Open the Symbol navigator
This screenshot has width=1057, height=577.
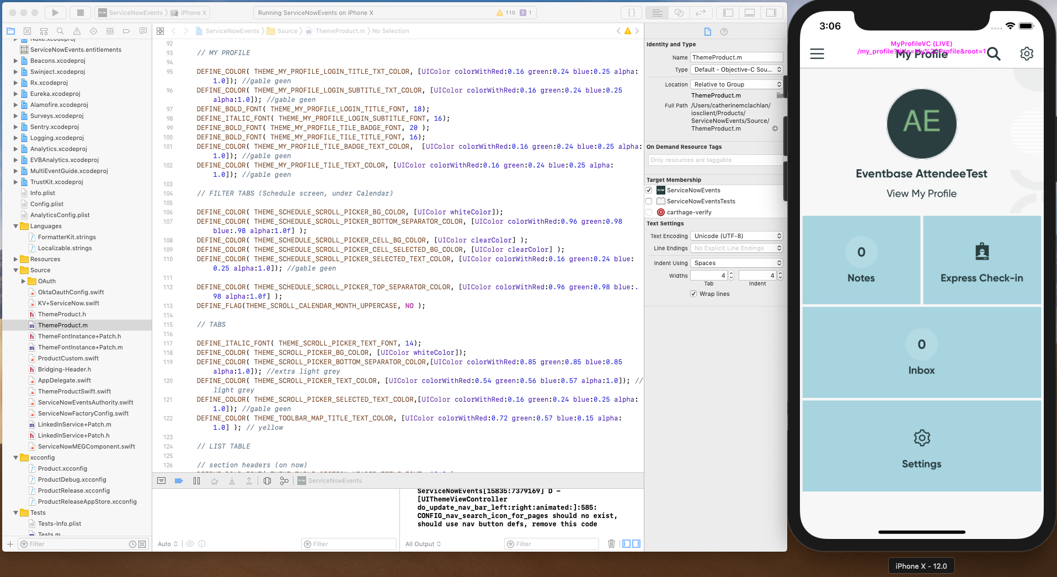pos(44,31)
